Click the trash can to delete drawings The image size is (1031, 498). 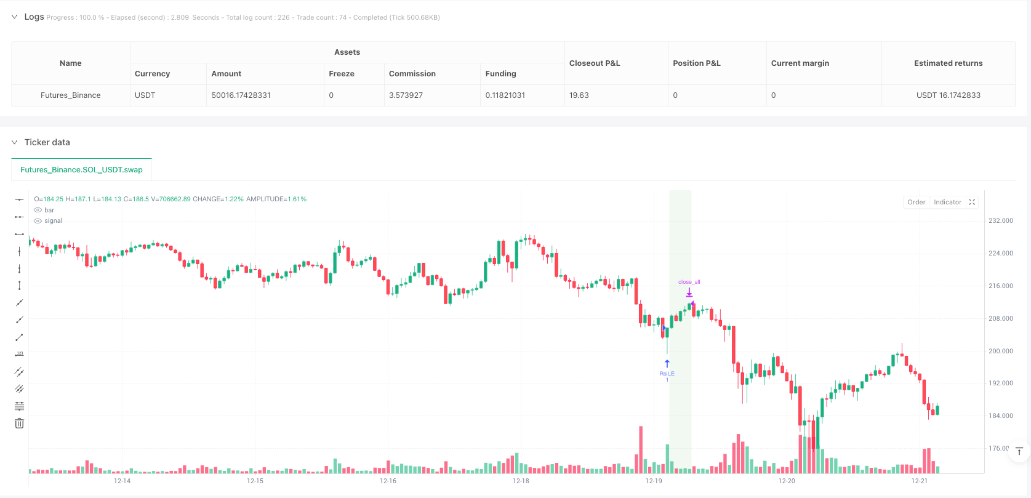tap(20, 423)
